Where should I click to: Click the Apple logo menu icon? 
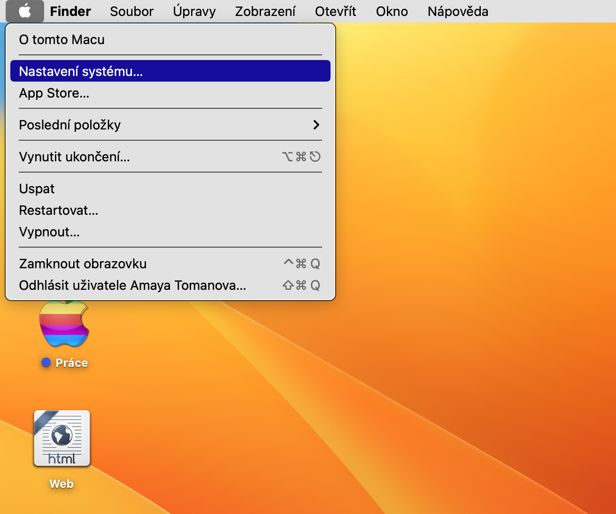click(x=25, y=11)
